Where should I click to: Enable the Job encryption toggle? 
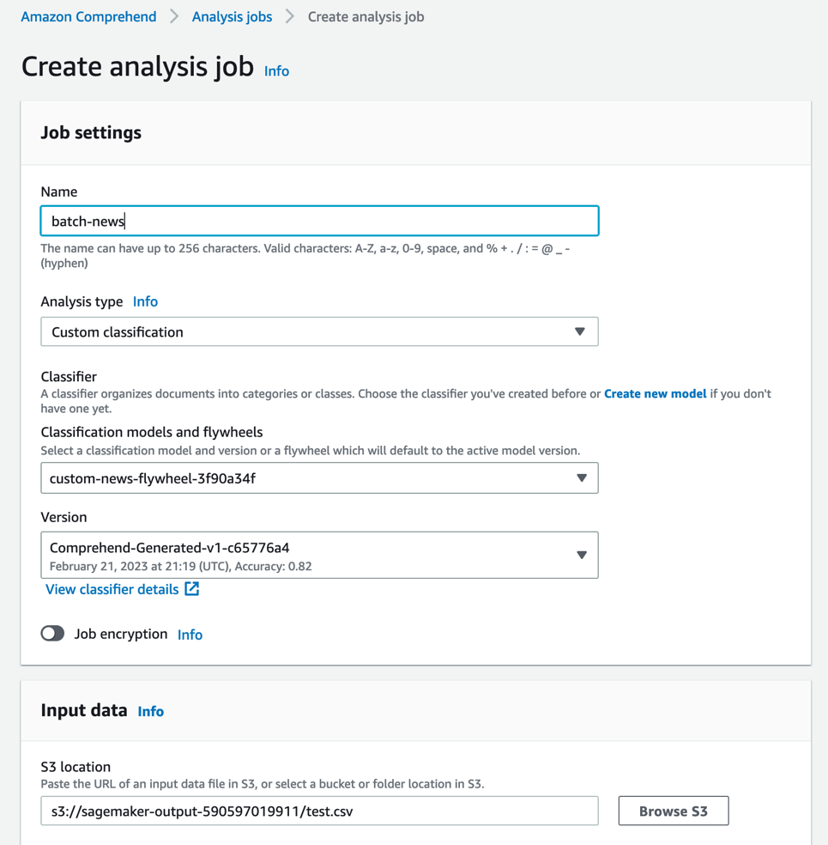pyautogui.click(x=52, y=634)
